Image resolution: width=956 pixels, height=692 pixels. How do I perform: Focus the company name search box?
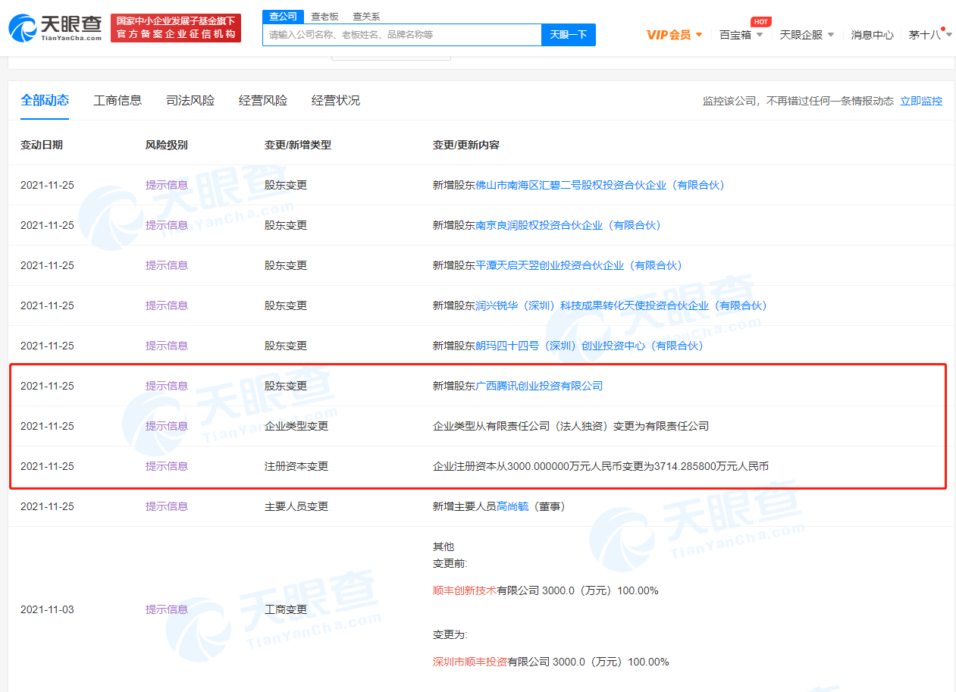pos(402,35)
